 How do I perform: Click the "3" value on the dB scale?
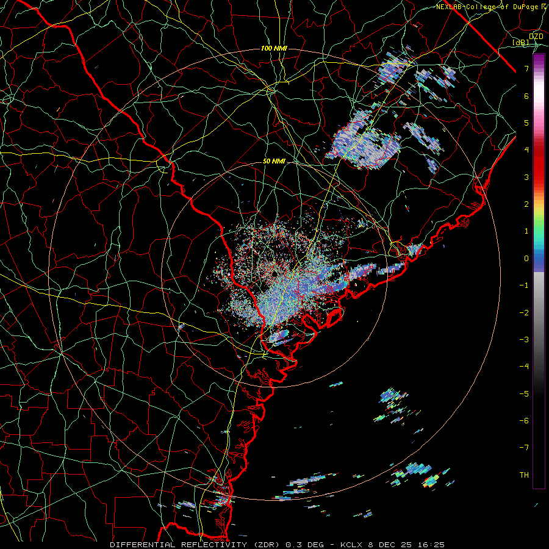526,177
